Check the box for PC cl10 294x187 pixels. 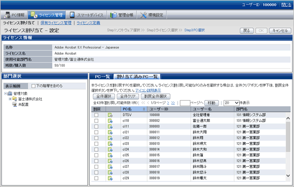click(96, 121)
